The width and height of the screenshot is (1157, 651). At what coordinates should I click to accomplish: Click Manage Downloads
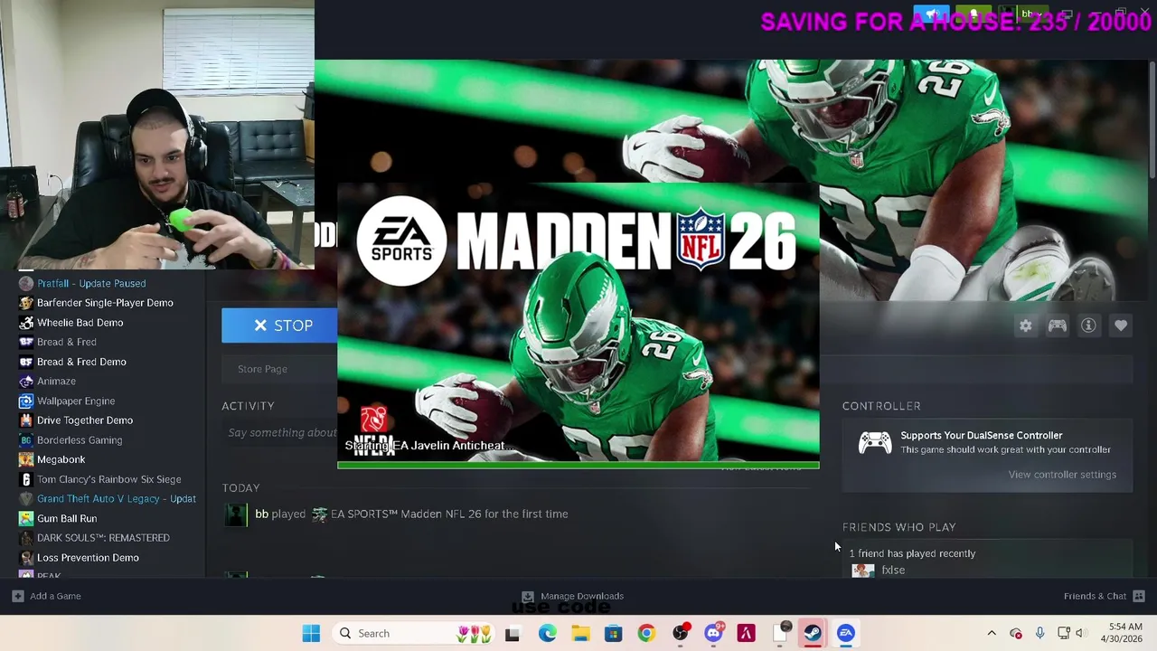581,596
